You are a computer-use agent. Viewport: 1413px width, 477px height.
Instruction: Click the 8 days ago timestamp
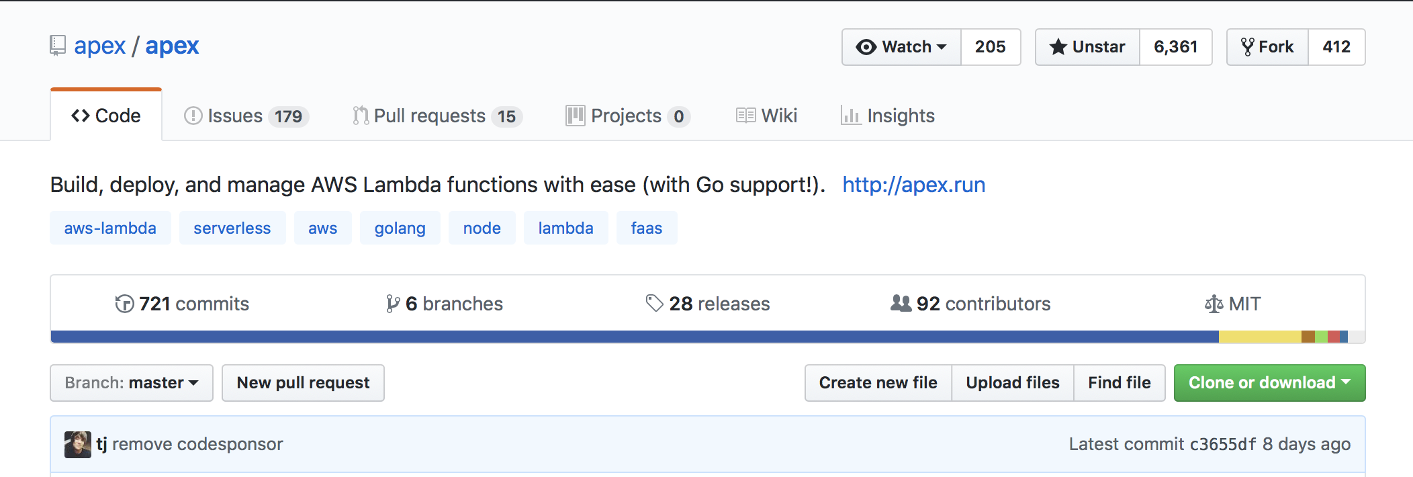point(1306,444)
